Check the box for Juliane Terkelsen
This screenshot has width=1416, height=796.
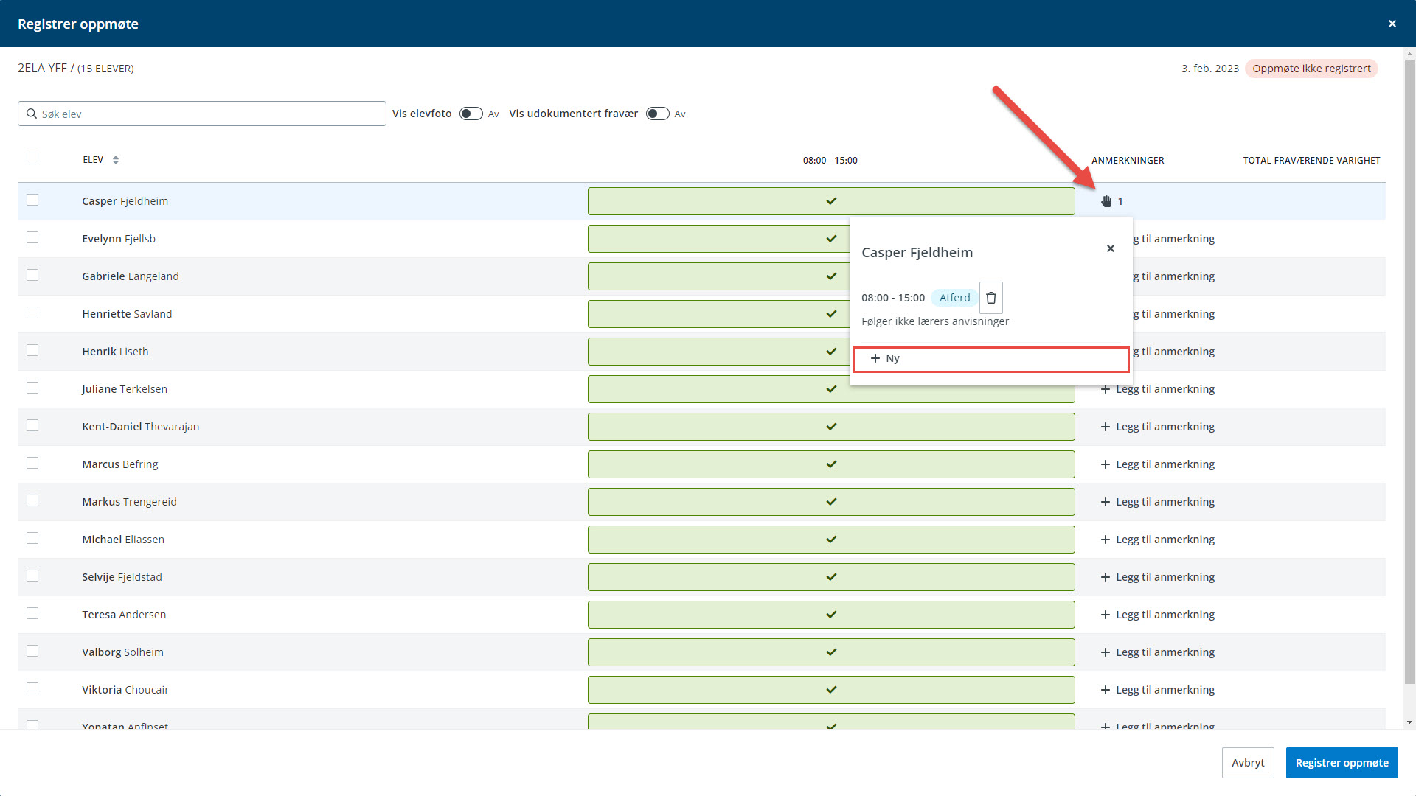coord(32,388)
